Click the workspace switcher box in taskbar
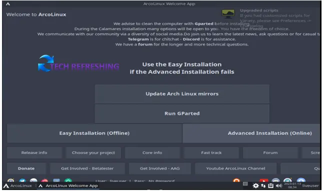The height and width of the screenshot is (191, 324). pyautogui.click(x=245, y=184)
